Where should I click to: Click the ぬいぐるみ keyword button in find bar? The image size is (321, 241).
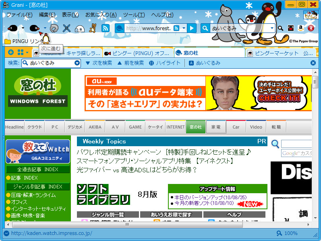(x=204, y=63)
